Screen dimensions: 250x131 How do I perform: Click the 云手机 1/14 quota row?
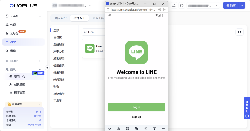tap(23, 112)
